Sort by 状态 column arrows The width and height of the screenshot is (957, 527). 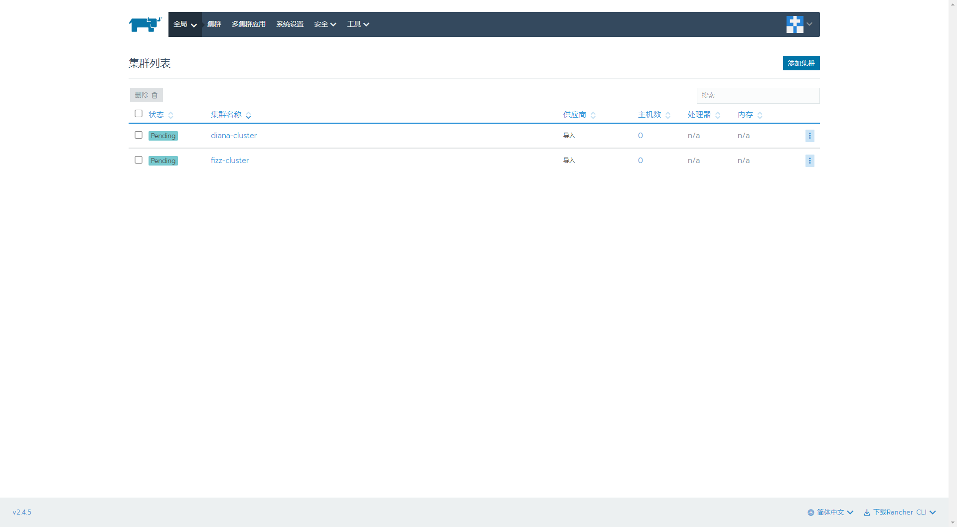(x=171, y=115)
